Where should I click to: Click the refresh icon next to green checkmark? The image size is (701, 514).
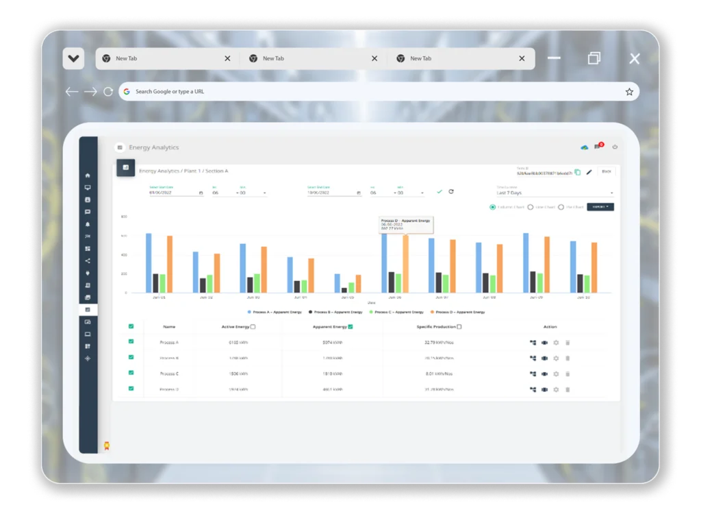point(451,192)
